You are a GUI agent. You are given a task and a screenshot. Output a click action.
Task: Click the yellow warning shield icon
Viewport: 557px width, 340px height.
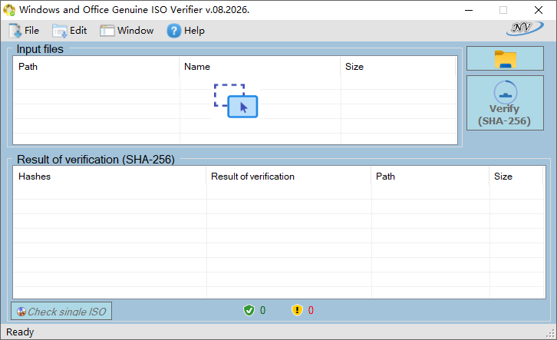(297, 310)
